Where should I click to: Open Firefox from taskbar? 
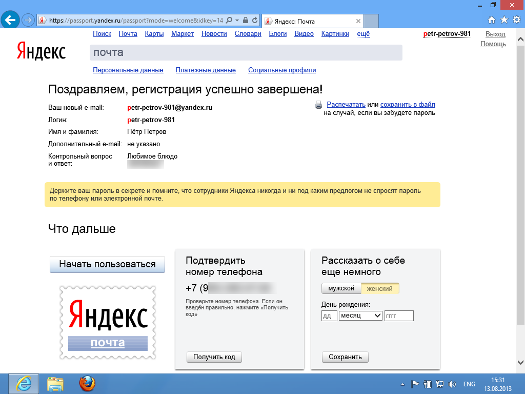(x=87, y=384)
